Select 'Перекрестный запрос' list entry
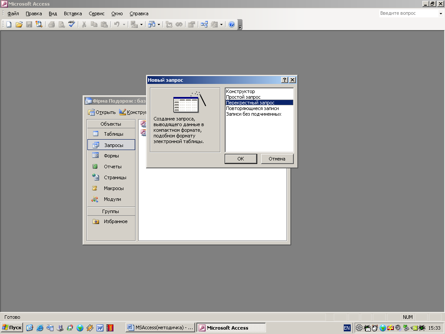445x334 pixels. 259,103
